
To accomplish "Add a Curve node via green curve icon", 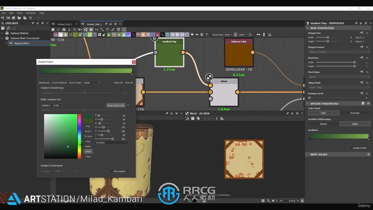I will point(75,34).
